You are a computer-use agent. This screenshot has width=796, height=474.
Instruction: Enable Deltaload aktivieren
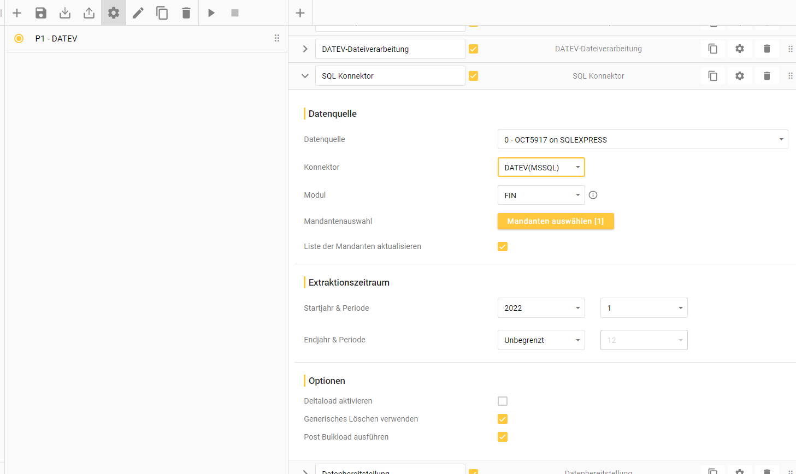pos(502,400)
